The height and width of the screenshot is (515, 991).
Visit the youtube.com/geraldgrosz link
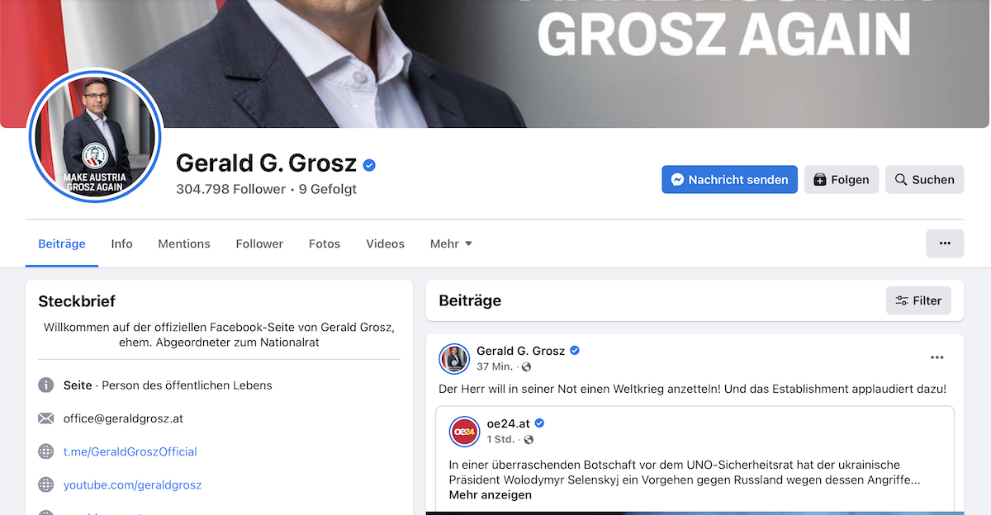tap(132, 484)
